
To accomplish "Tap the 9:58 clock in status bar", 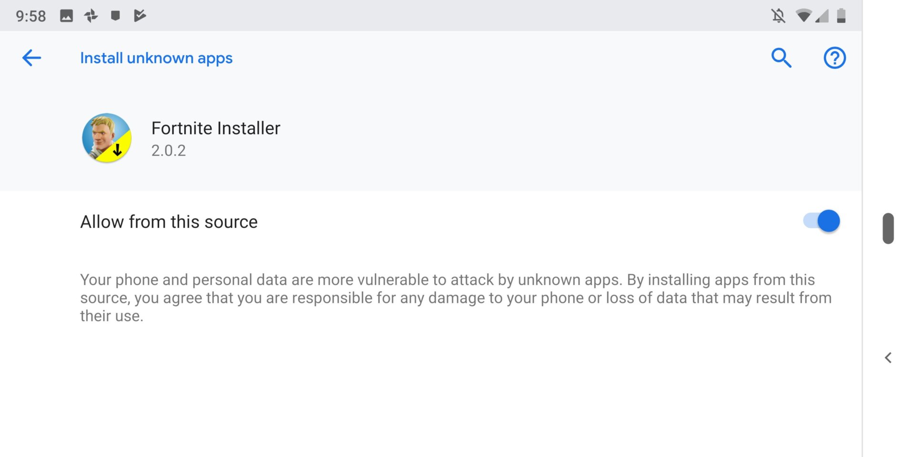I will tap(30, 16).
